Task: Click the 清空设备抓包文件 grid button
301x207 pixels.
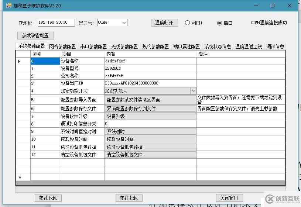Action: coord(150,155)
